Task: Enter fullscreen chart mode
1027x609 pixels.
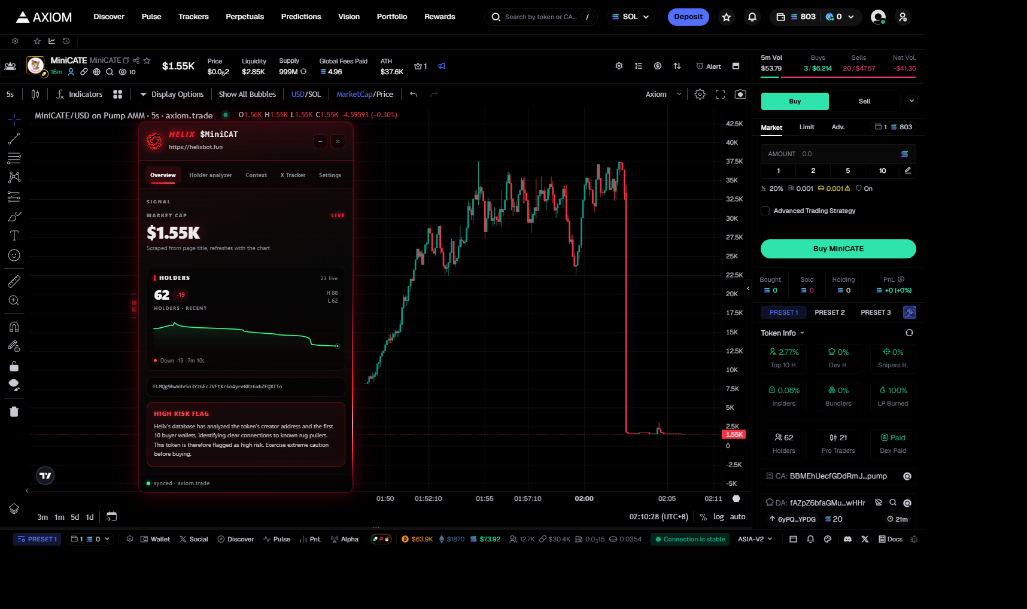Action: (x=721, y=95)
